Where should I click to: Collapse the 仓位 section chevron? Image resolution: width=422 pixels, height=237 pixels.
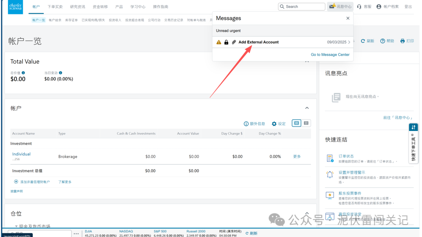[x=307, y=213]
